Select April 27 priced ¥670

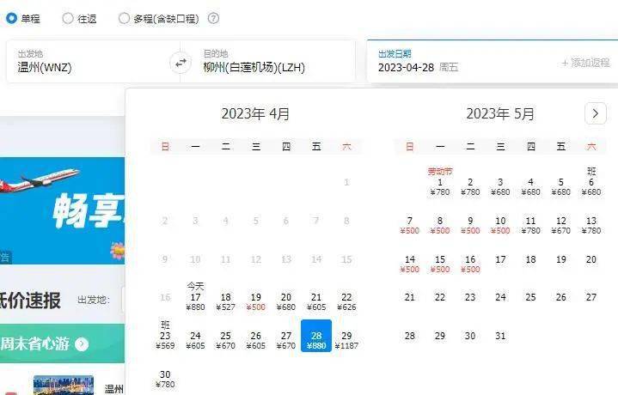coord(286,340)
